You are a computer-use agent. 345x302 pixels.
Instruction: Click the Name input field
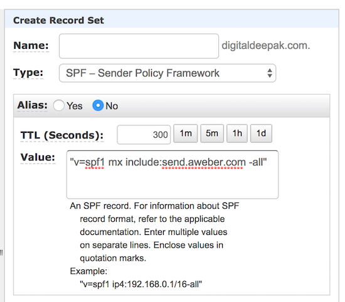tap(139, 46)
